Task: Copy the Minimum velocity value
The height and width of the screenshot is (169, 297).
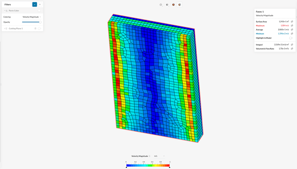Action: (291, 34)
